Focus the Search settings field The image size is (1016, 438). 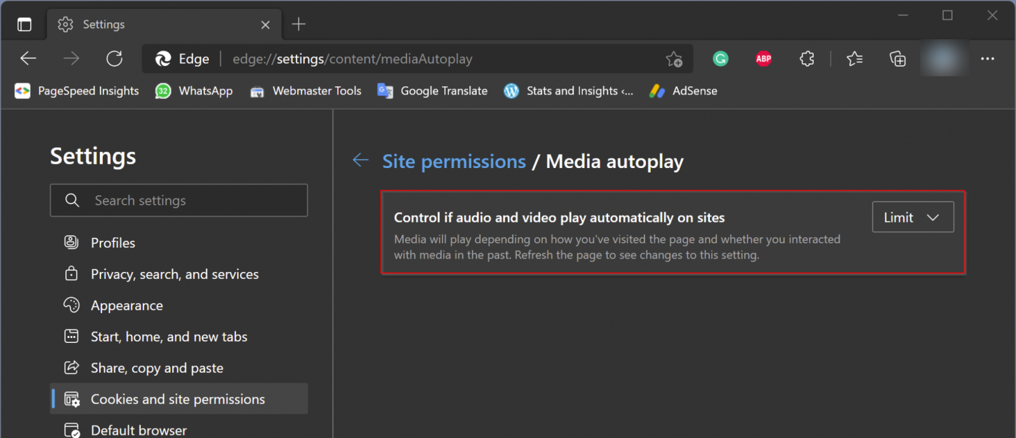pyautogui.click(x=179, y=200)
